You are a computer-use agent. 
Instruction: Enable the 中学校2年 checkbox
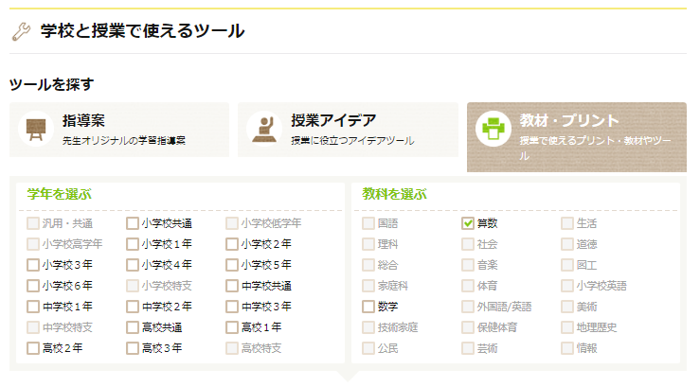[x=133, y=307]
